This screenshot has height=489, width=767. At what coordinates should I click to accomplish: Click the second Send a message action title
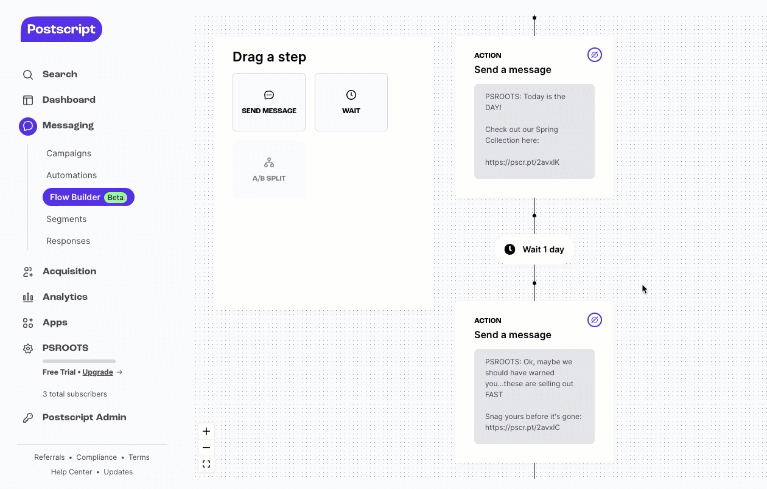pos(513,335)
